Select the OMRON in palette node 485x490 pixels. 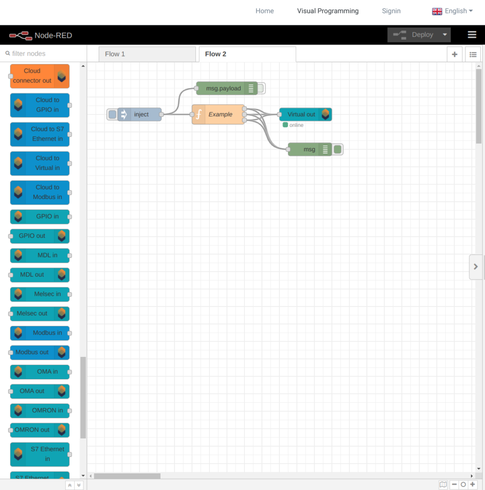[x=40, y=410]
